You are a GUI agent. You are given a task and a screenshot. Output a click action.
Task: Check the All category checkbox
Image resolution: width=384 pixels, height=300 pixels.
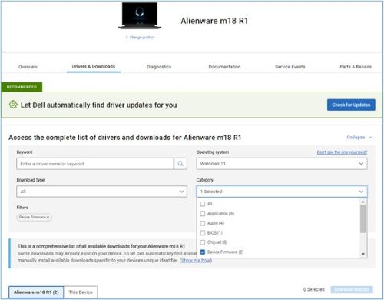[203, 204]
